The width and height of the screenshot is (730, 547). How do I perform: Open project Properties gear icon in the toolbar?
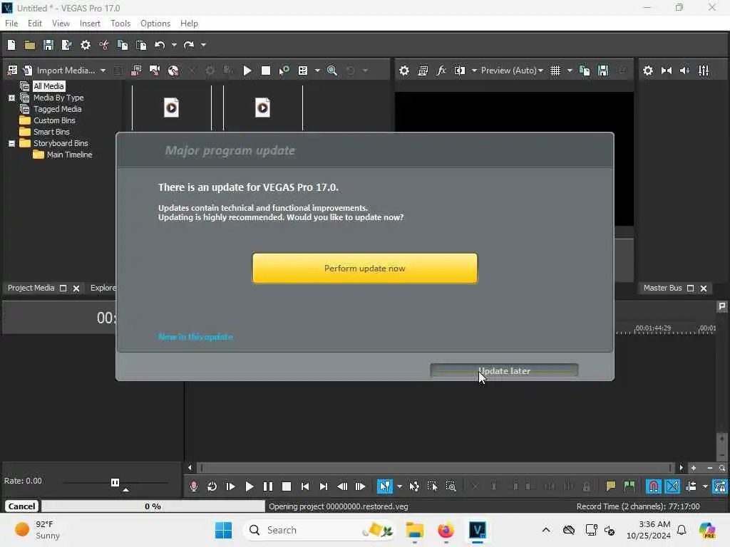(86, 45)
